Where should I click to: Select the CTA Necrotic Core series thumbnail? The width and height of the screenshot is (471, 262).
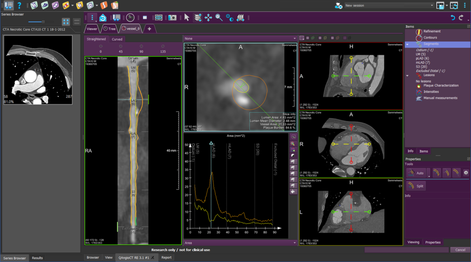pyautogui.click(x=38, y=70)
